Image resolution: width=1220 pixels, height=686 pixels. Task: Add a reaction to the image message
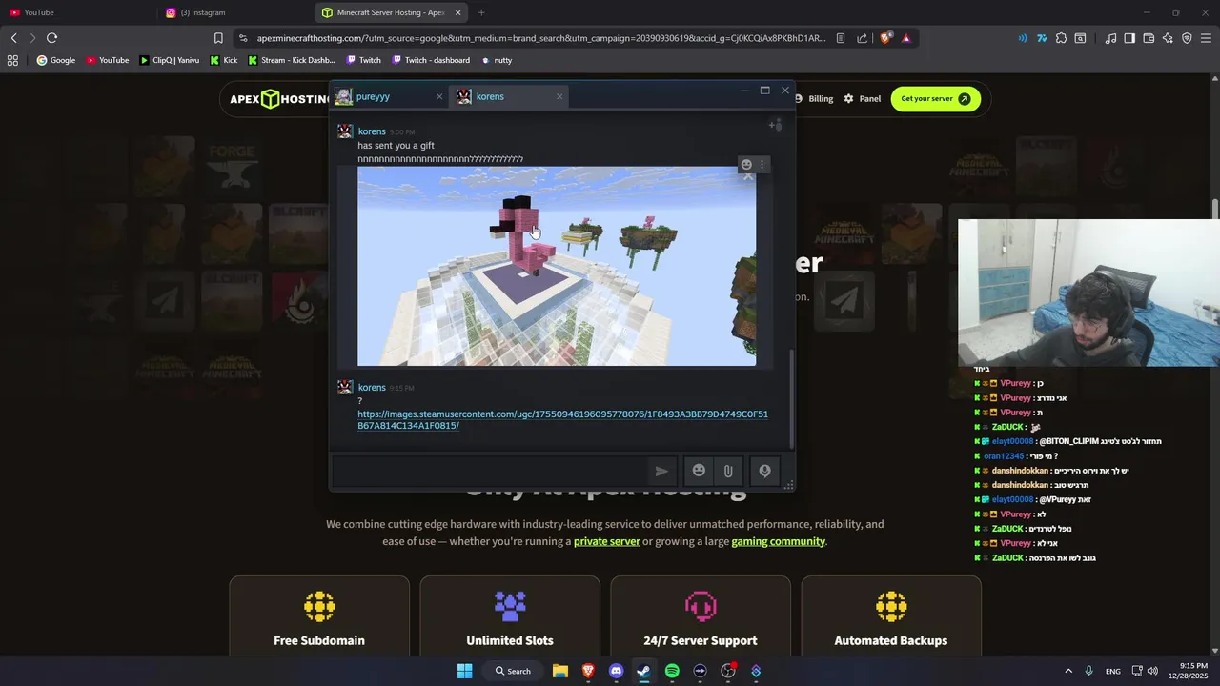[x=746, y=164]
